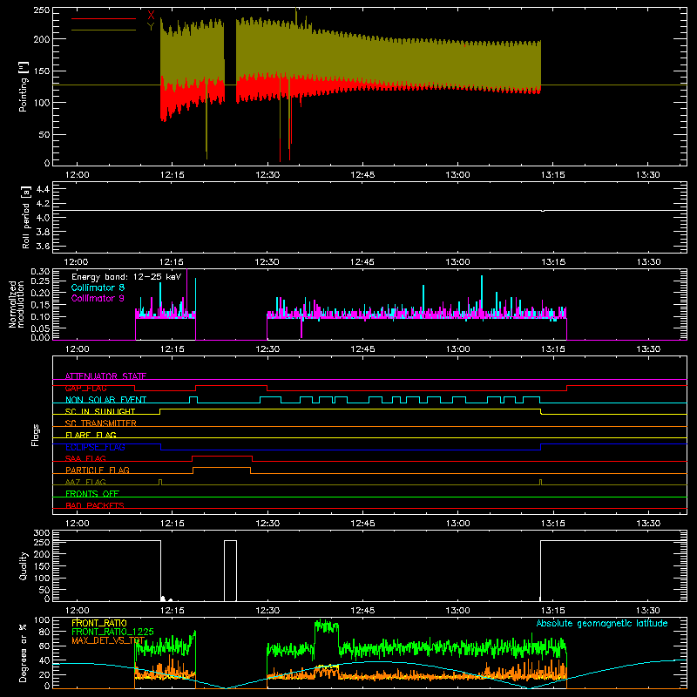Select the FLARE_FLAG label

tap(91, 435)
